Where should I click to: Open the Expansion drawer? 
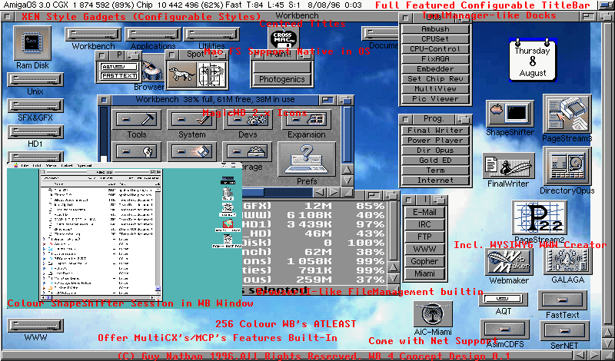point(306,119)
